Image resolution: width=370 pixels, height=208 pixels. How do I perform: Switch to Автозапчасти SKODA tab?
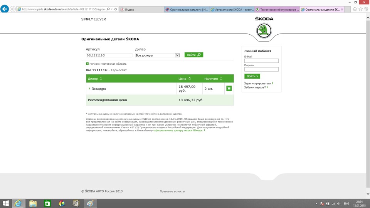point(232,9)
